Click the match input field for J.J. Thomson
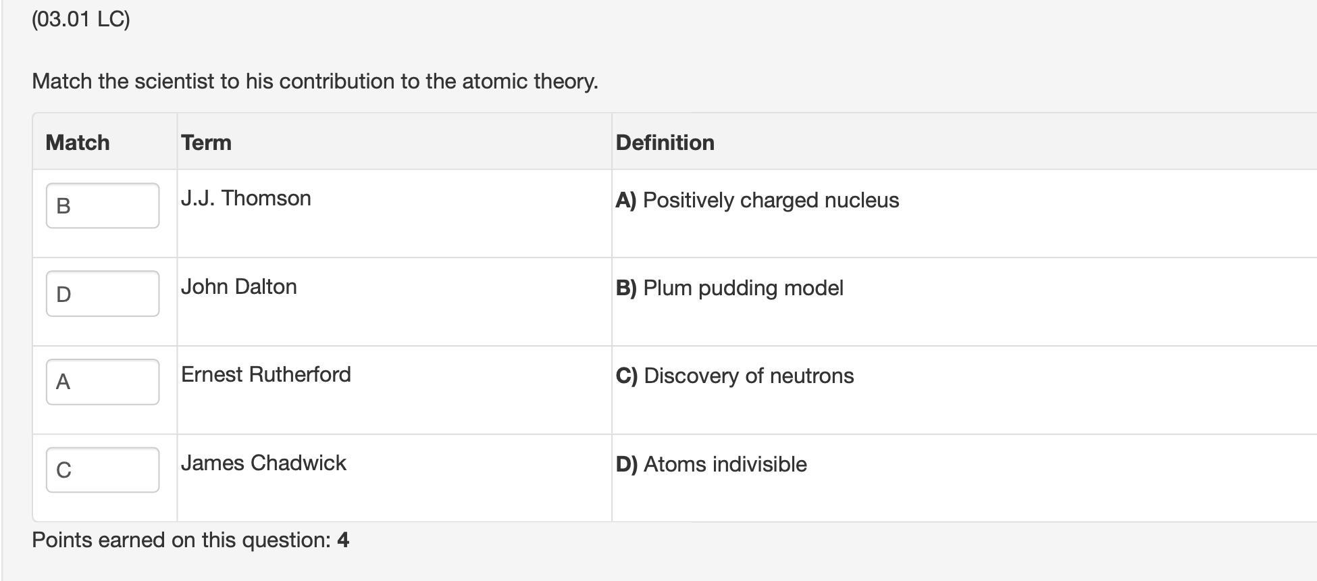The height and width of the screenshot is (581, 1317). point(102,205)
